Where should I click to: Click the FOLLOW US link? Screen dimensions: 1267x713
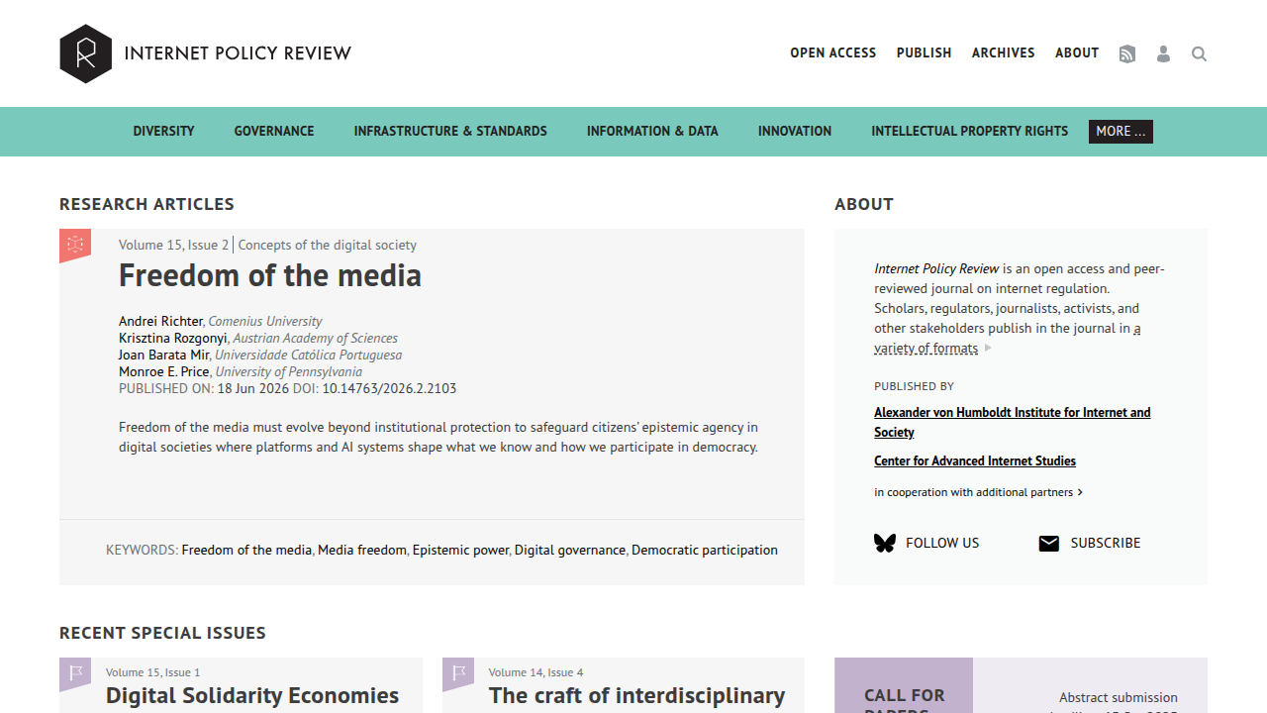(942, 543)
